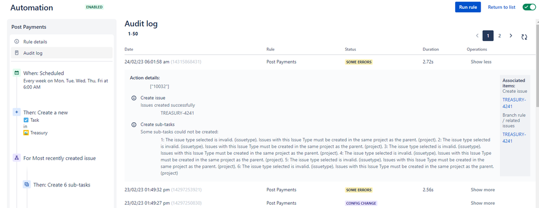539x208 pixels.
Task: Select Audit log in the sidebar
Action: (62, 53)
